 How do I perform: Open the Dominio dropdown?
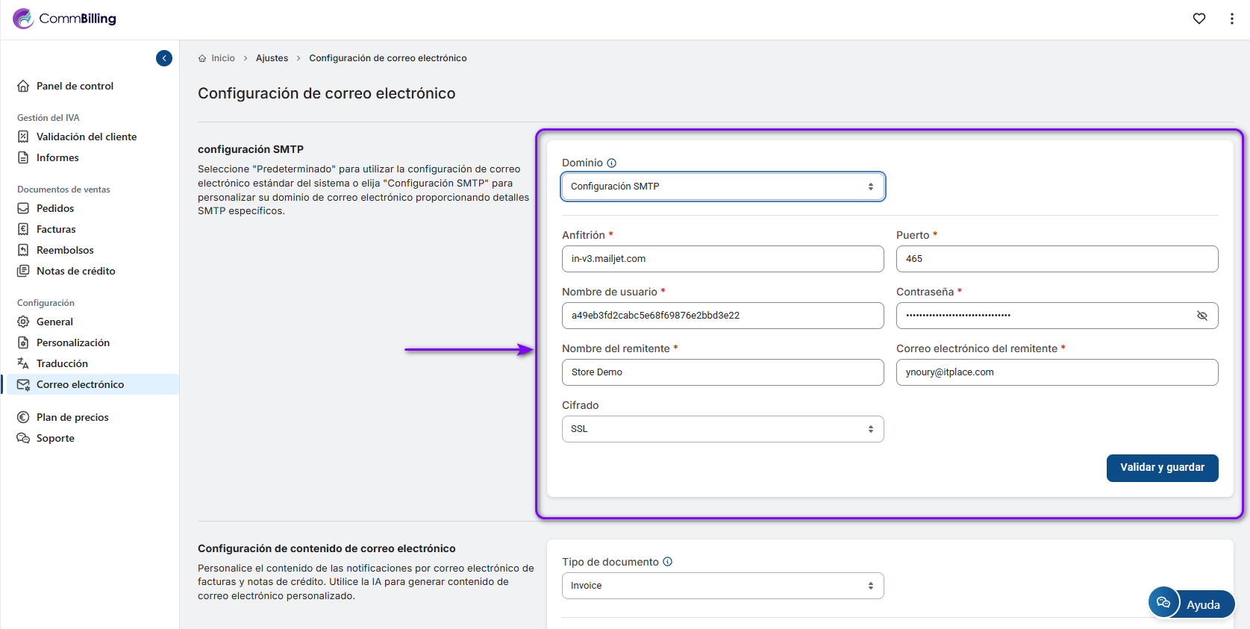pos(722,187)
